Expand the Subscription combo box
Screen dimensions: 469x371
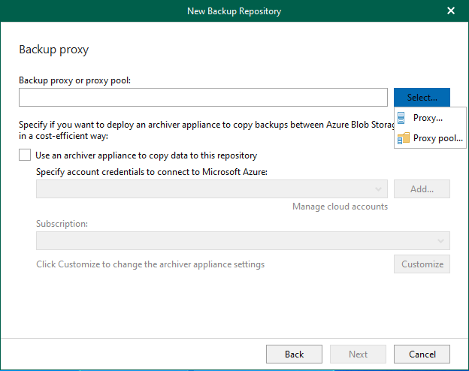[242, 240]
